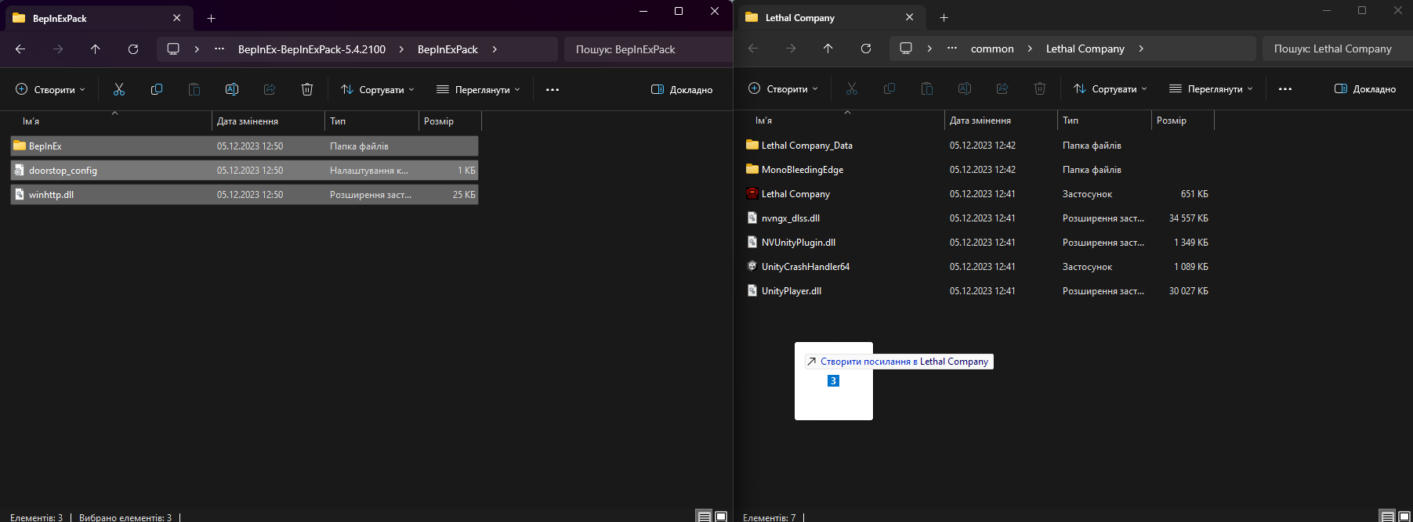This screenshot has width=1413, height=522.
Task: Add a new tab in Lethal Company window
Action: click(x=944, y=17)
